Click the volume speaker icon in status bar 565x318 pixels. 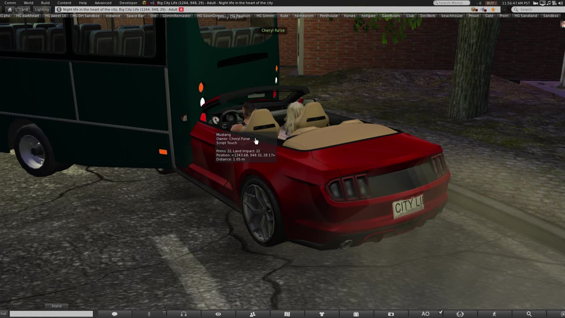pos(560,3)
